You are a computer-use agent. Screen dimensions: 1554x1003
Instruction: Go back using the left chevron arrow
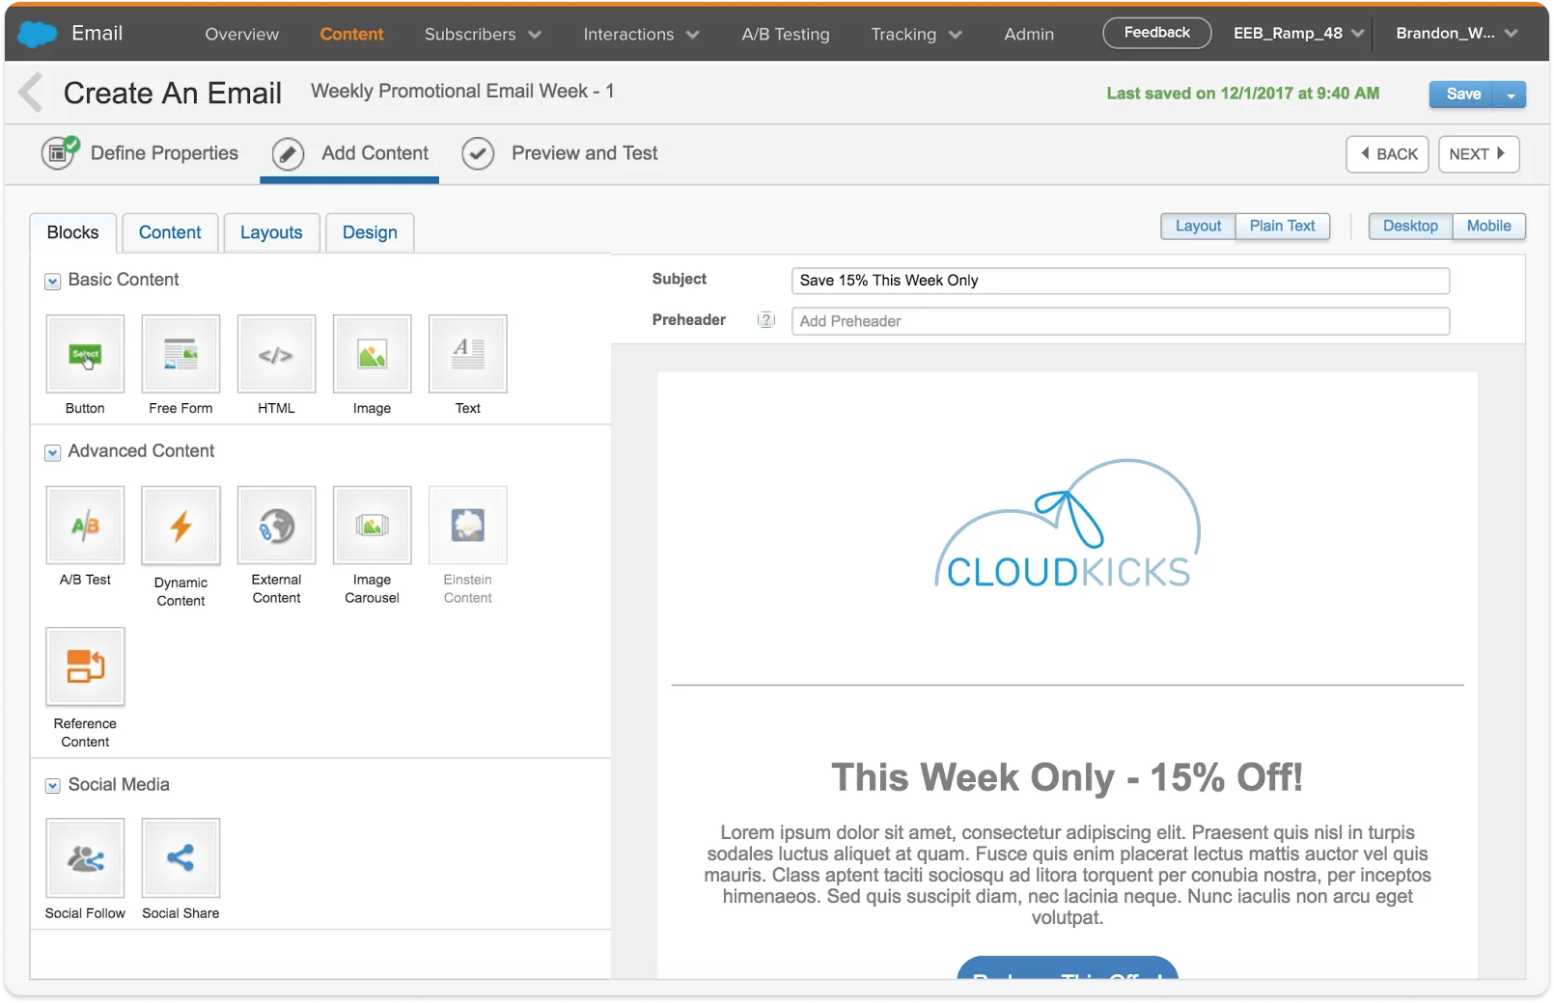point(31,93)
